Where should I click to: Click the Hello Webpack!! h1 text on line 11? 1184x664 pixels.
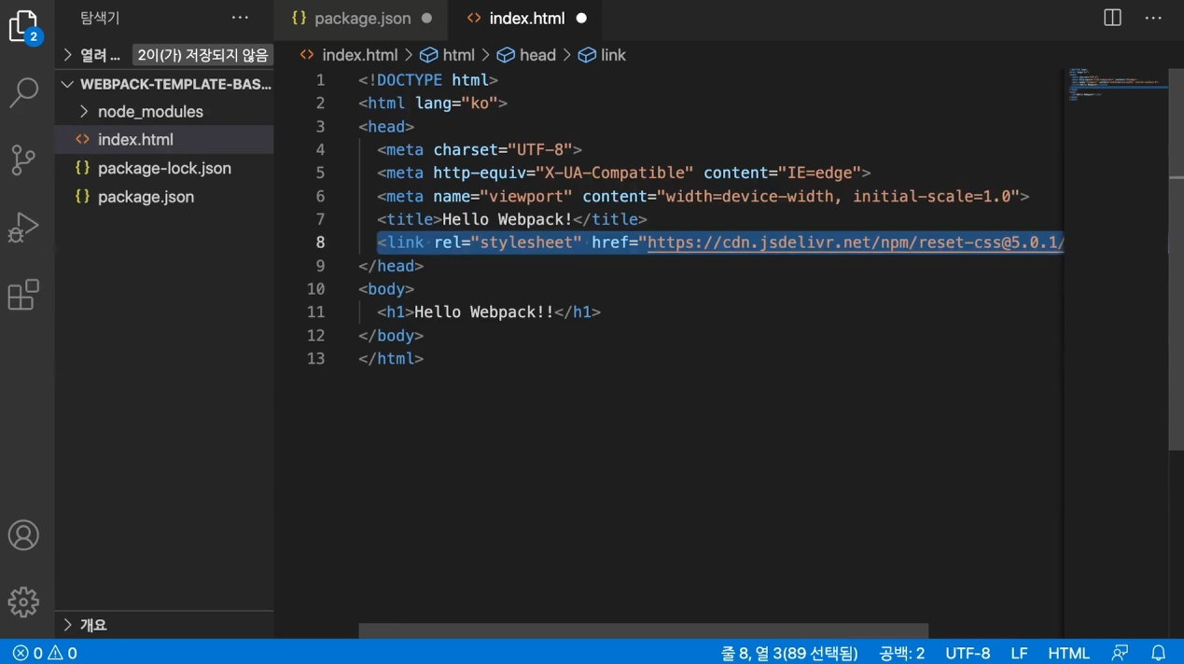click(483, 311)
